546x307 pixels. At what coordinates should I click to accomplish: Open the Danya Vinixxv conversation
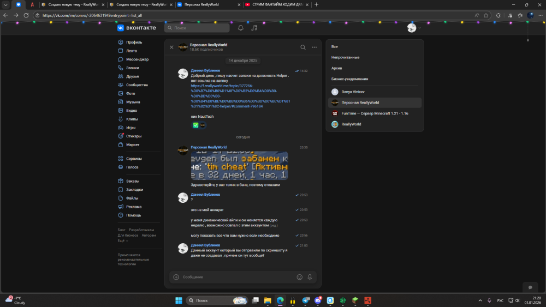click(x=375, y=92)
